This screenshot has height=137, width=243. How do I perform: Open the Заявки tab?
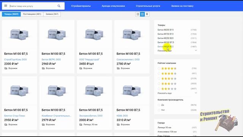point(52,14)
